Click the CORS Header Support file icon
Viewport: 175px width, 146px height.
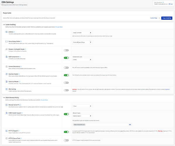point(7,113)
